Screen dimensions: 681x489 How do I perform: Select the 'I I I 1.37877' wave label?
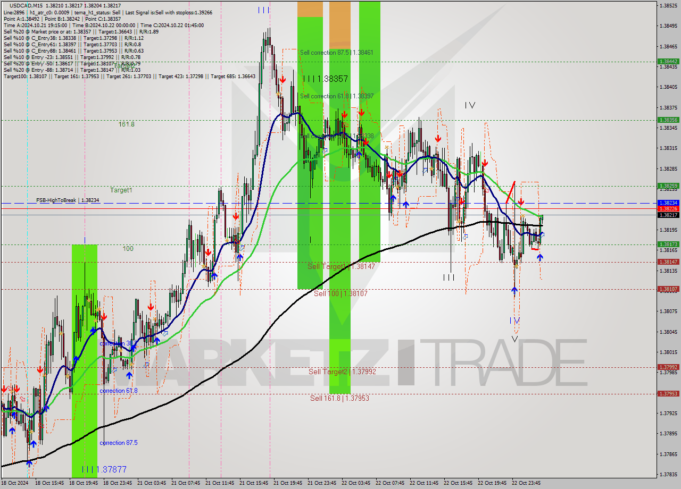[104, 469]
